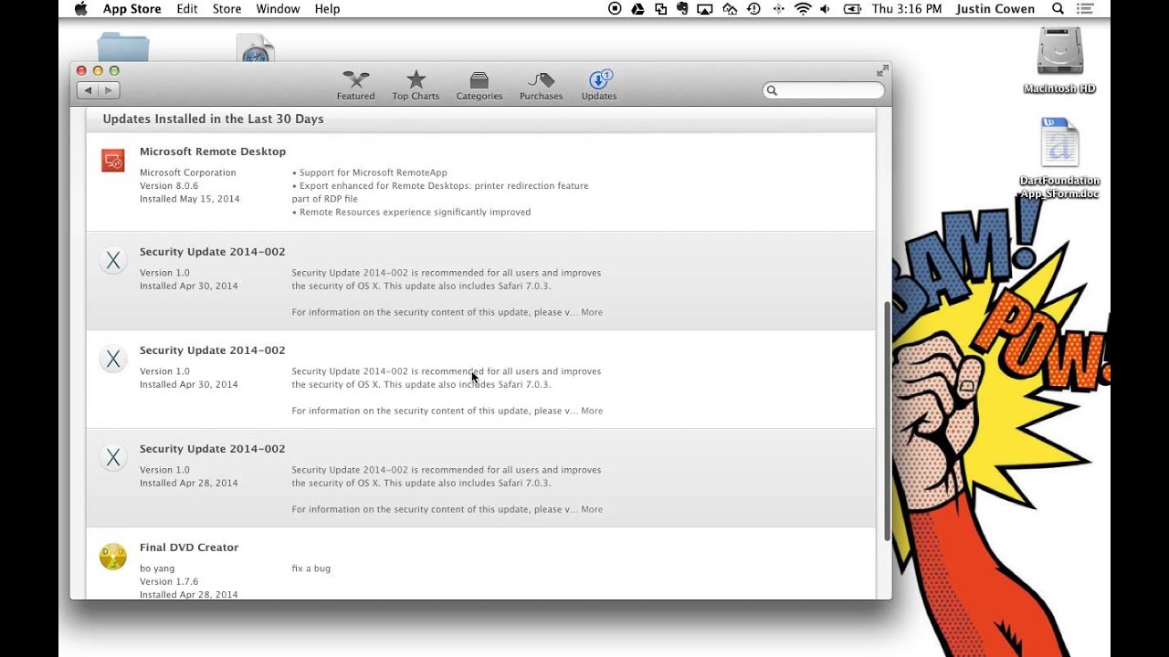Open the AirPlay display menu bar icon

pyautogui.click(x=705, y=9)
